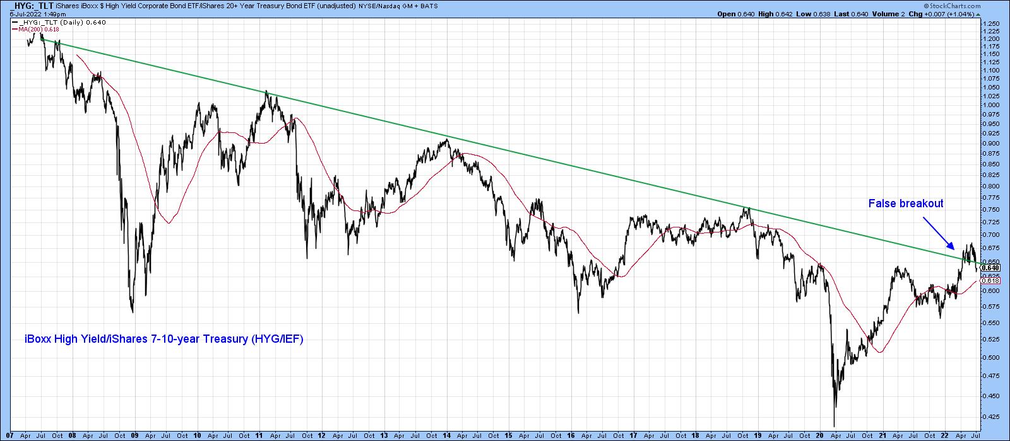The height and width of the screenshot is (441, 1010).
Task: Click the 0.600 price axis label
Action: pyautogui.click(x=990, y=290)
